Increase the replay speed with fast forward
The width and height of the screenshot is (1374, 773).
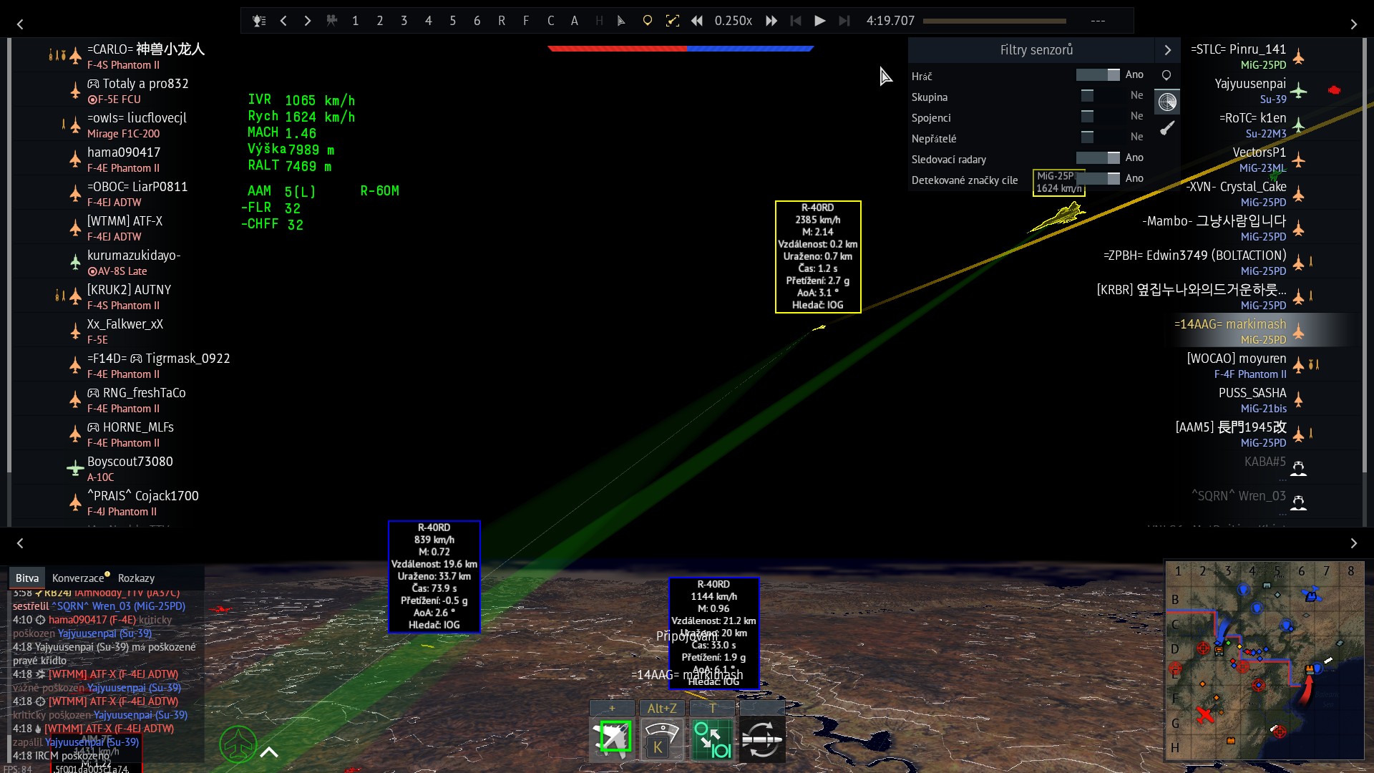tap(771, 21)
